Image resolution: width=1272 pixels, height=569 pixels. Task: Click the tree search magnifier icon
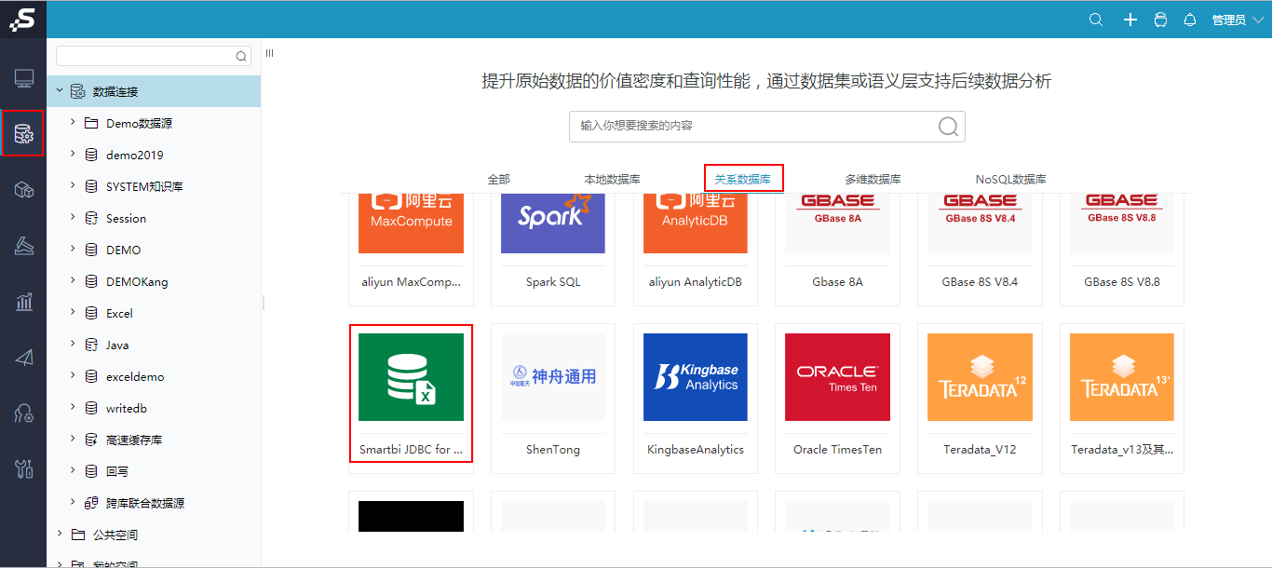(x=241, y=57)
